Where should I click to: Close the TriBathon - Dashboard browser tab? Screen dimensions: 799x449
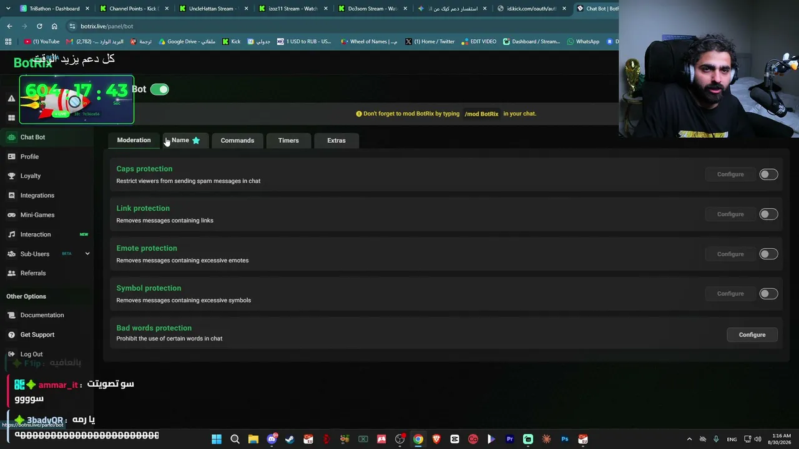[x=87, y=9]
